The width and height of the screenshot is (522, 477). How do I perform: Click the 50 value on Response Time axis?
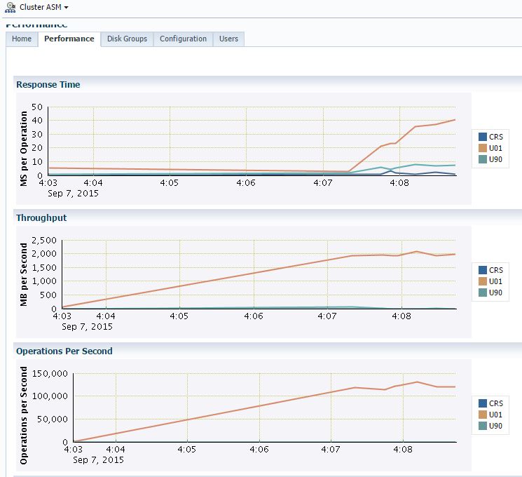[37, 107]
